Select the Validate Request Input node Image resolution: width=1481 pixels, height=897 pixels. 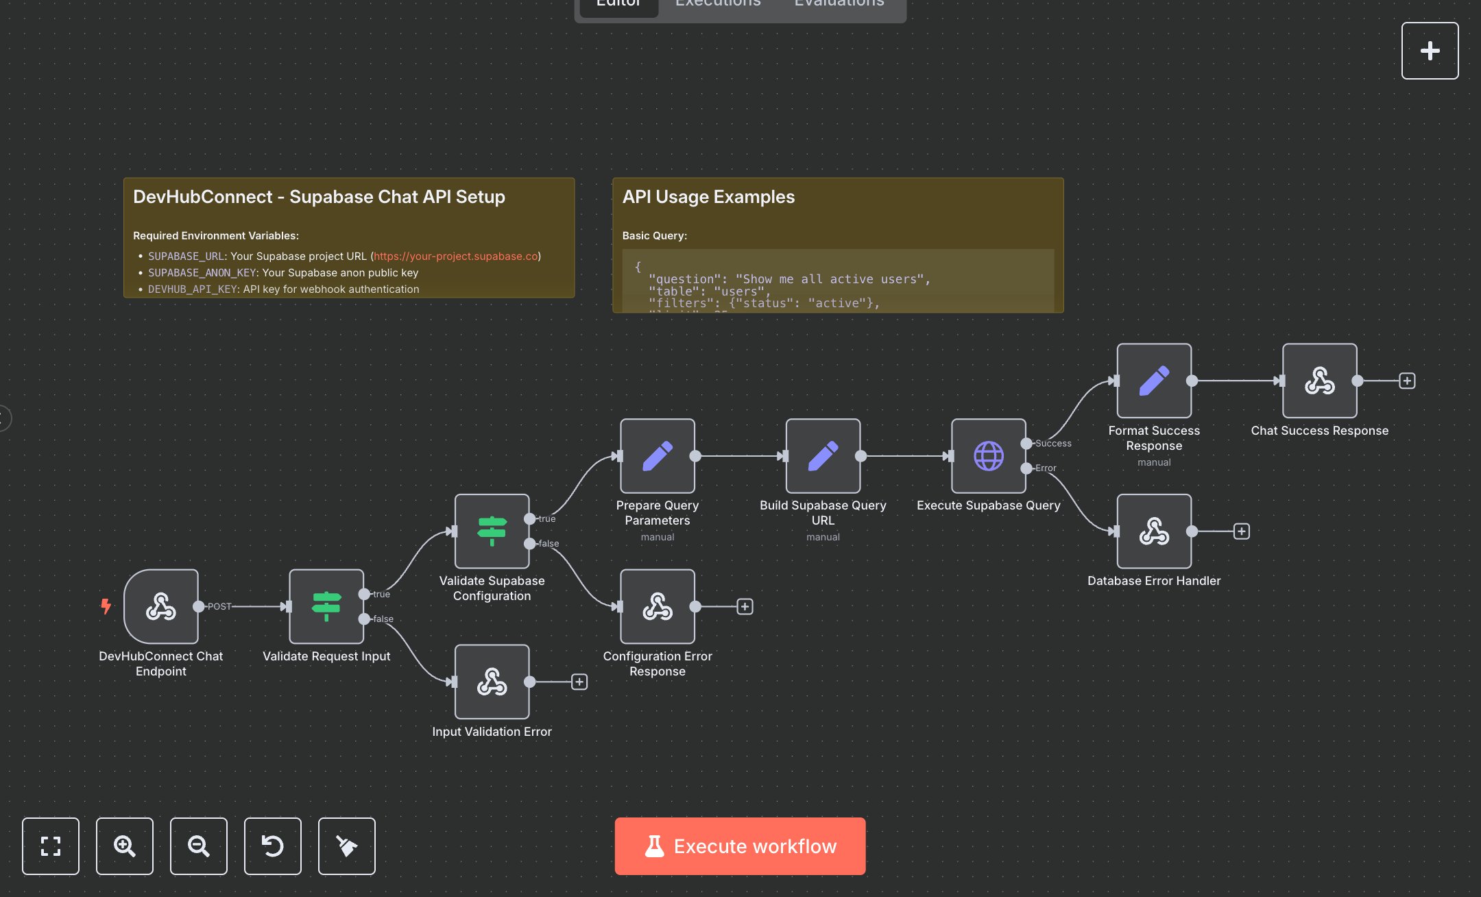tap(327, 606)
